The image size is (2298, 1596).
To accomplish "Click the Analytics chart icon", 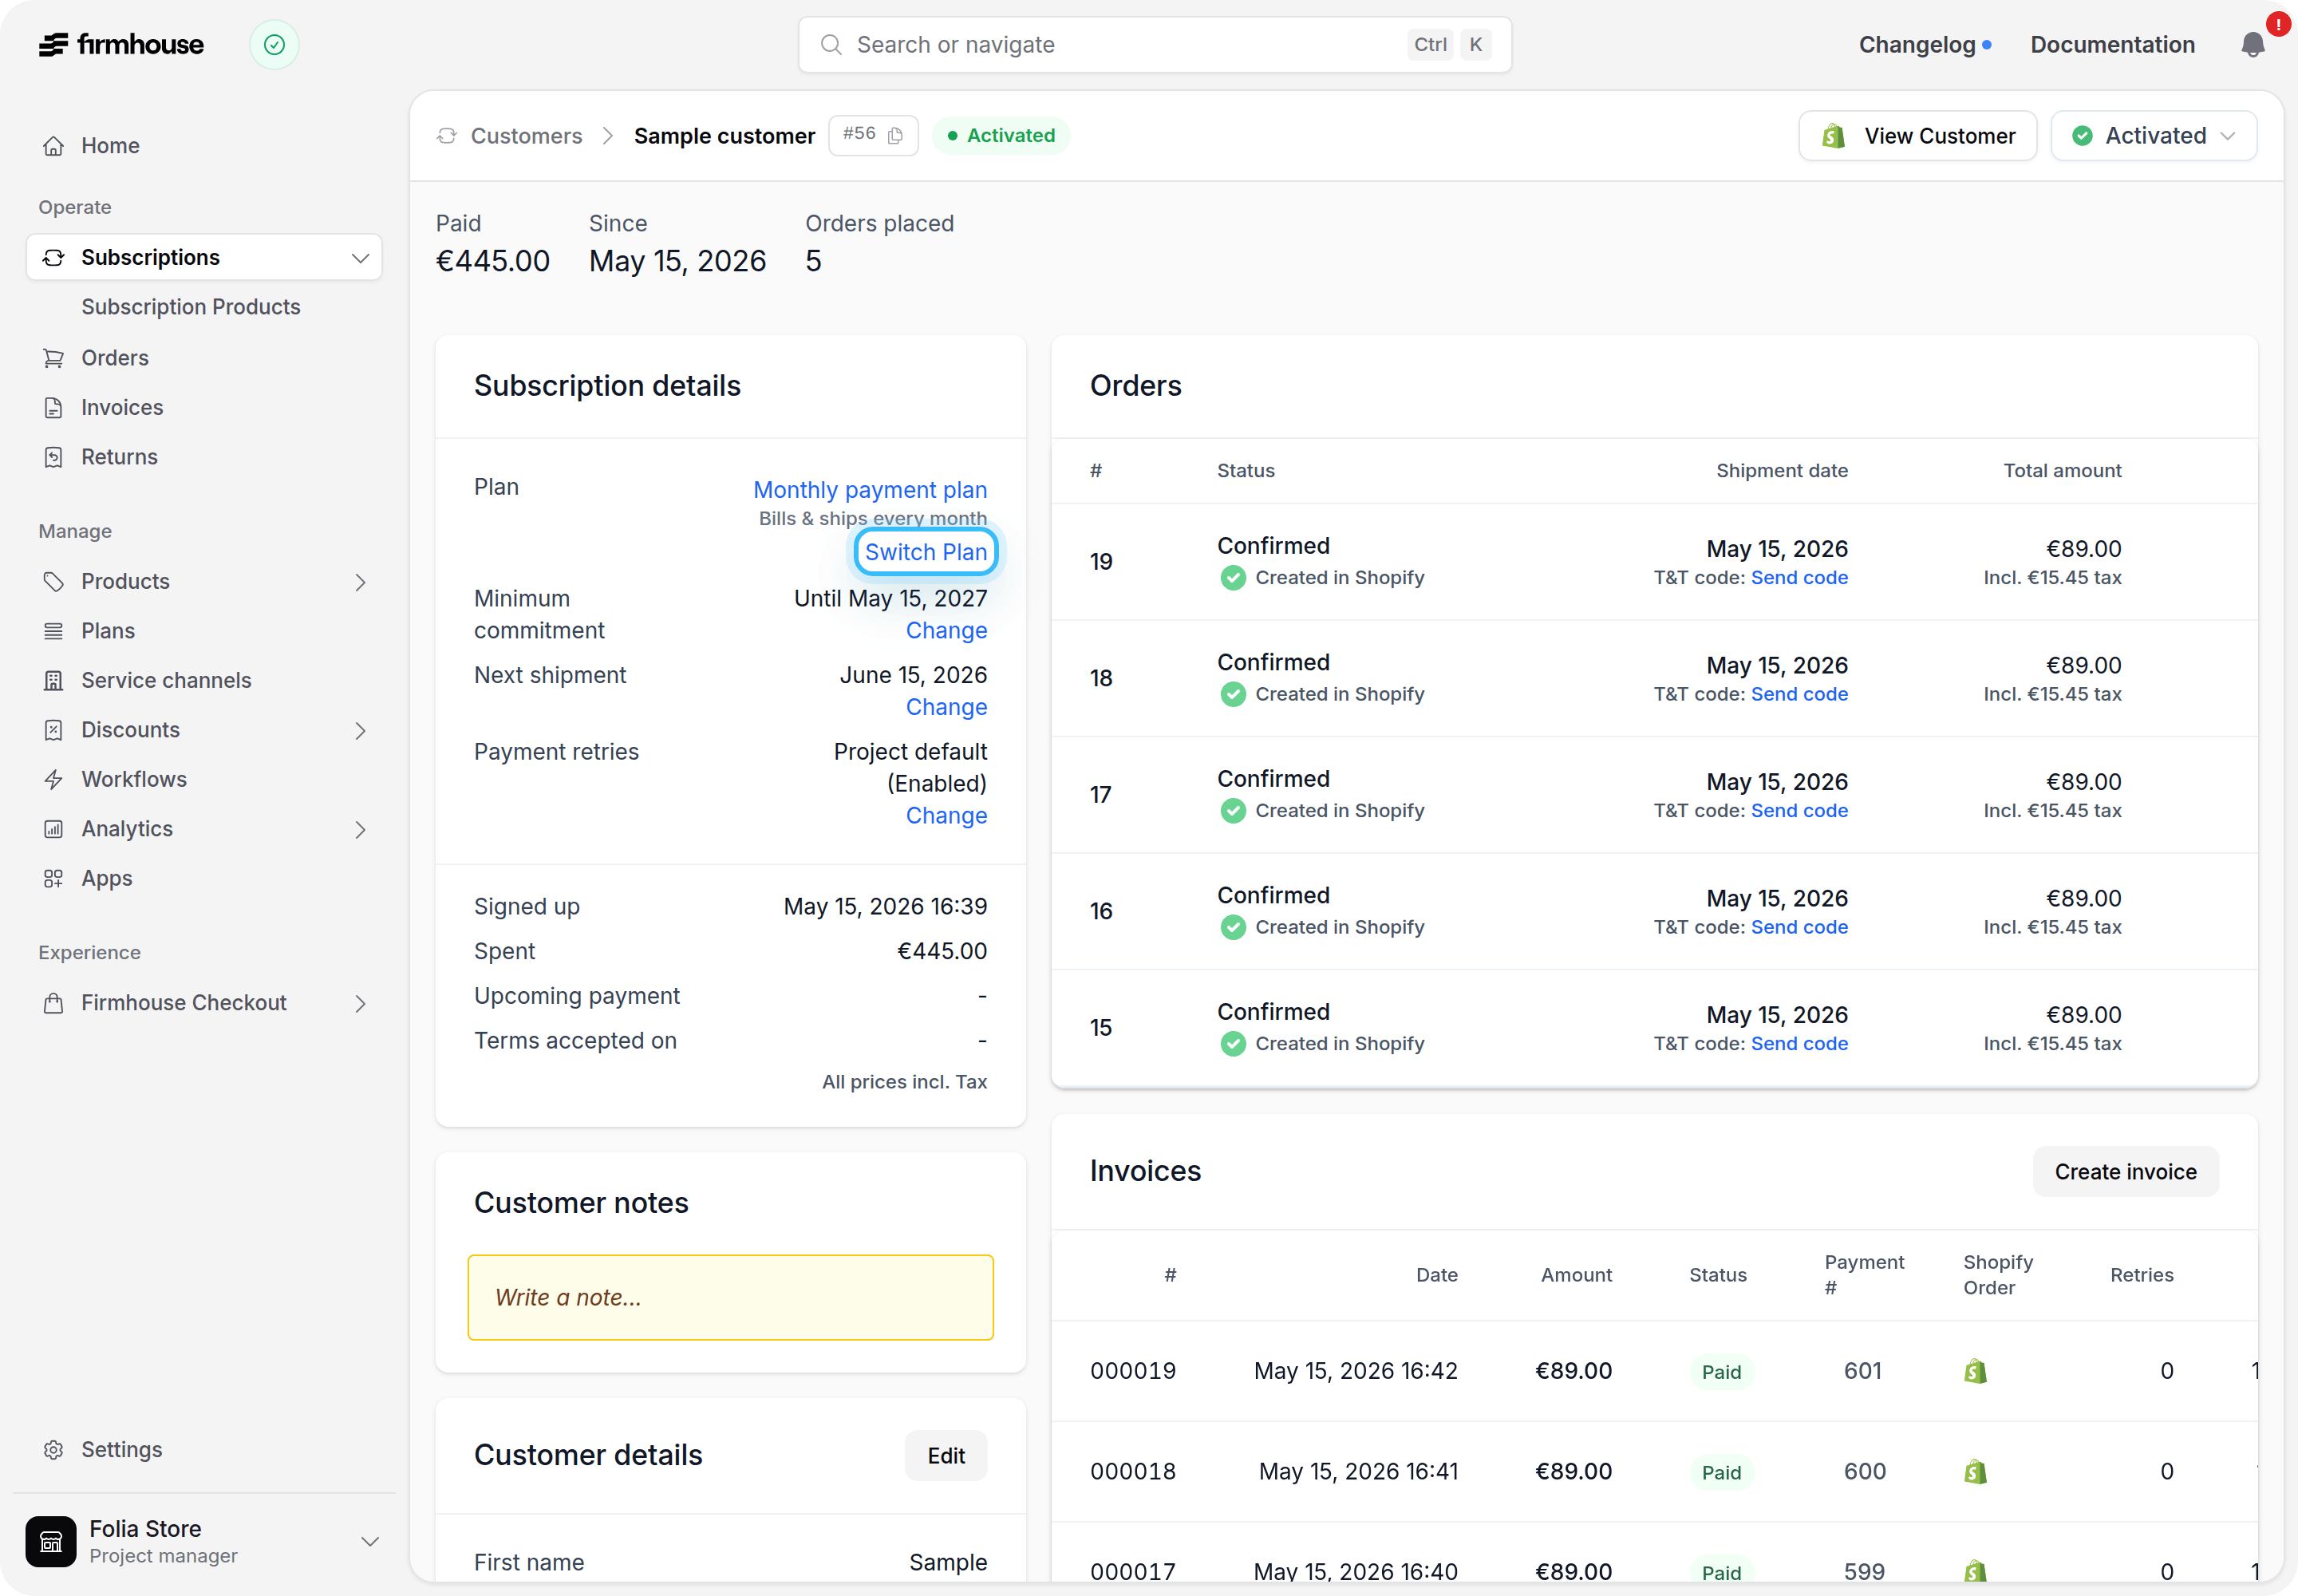I will click(x=54, y=829).
